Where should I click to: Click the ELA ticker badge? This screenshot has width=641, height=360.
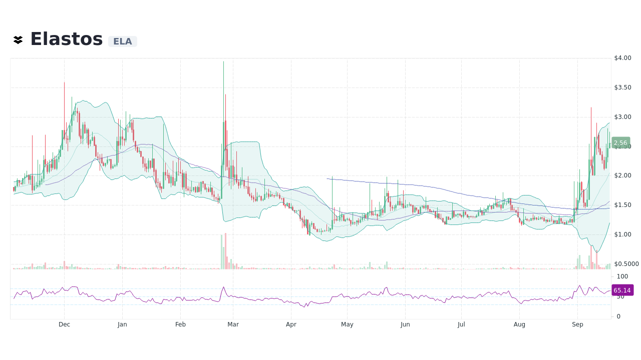[x=122, y=41]
